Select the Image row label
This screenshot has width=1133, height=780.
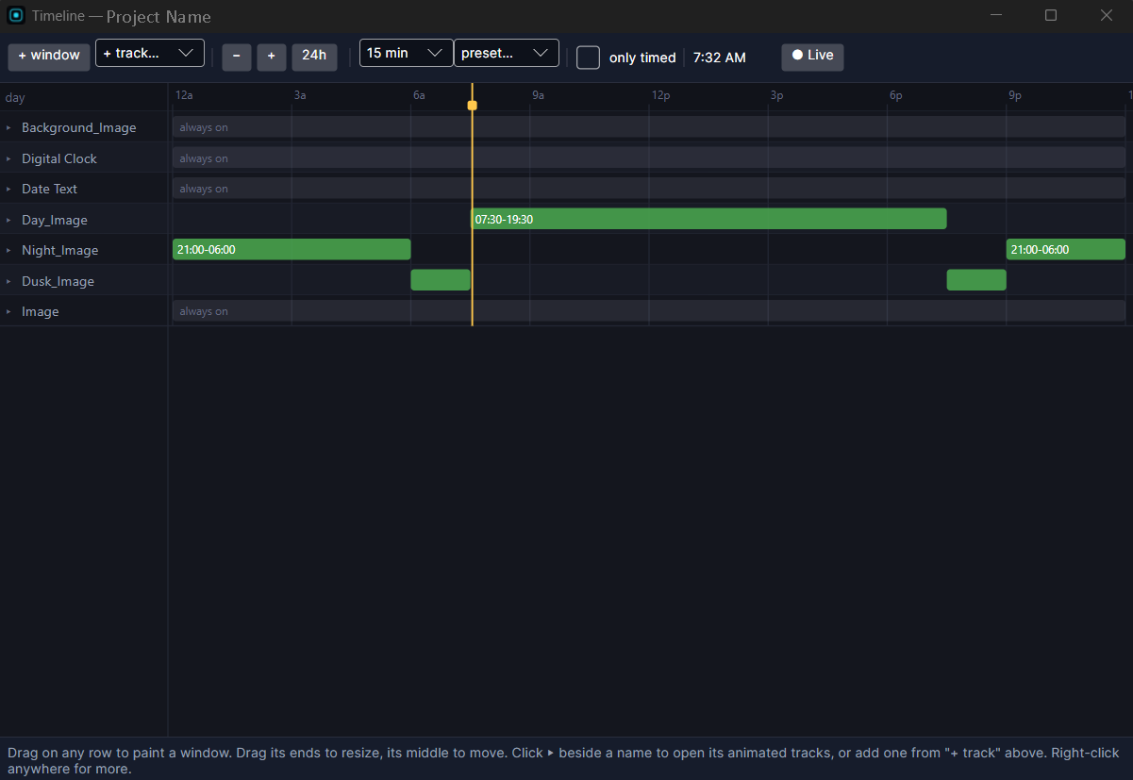tap(41, 311)
